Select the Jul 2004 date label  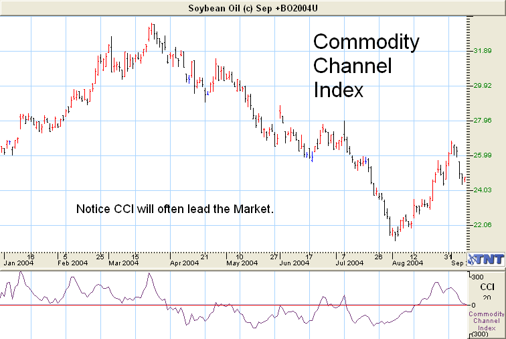347,263
